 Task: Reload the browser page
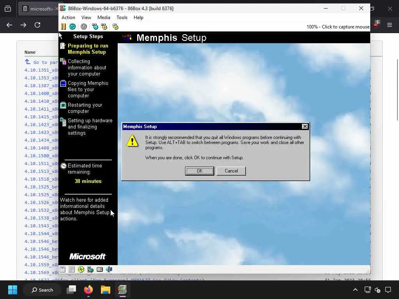click(x=37, y=25)
